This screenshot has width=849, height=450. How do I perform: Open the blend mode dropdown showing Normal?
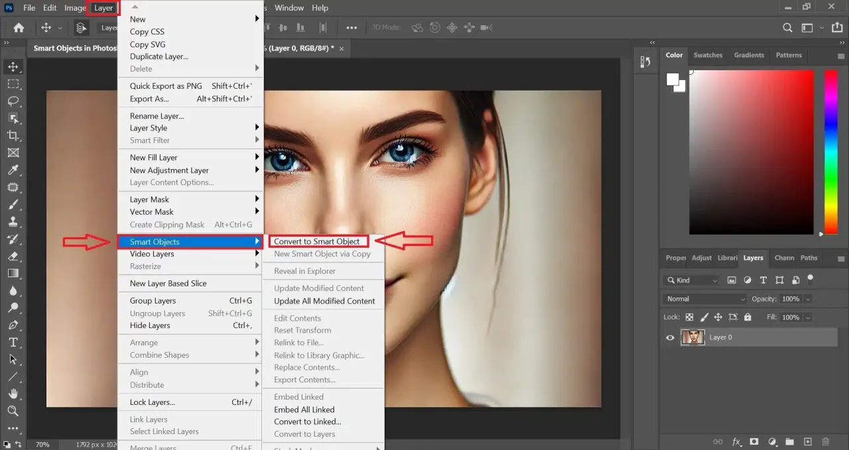tap(703, 299)
